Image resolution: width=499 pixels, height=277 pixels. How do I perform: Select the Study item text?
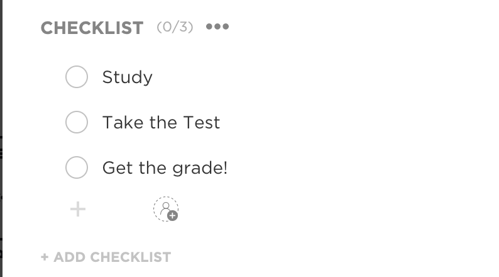click(x=128, y=77)
